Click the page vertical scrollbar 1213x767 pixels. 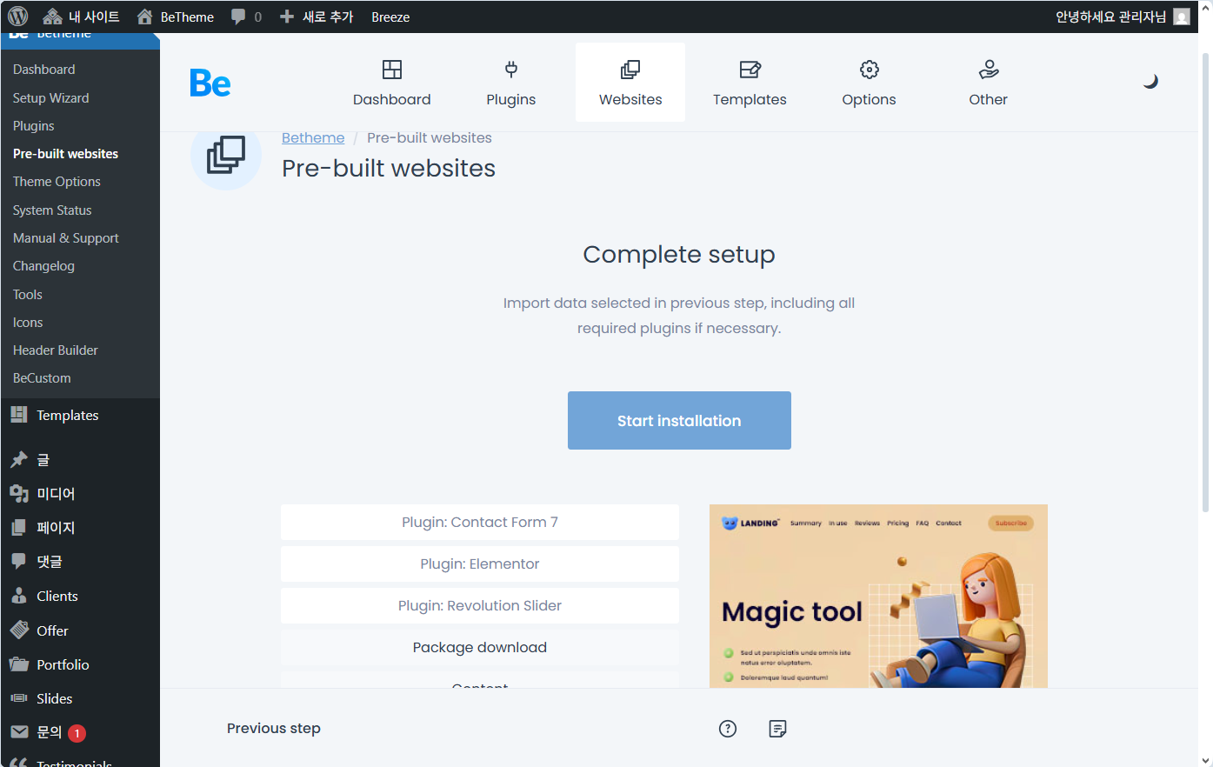tap(1205, 283)
